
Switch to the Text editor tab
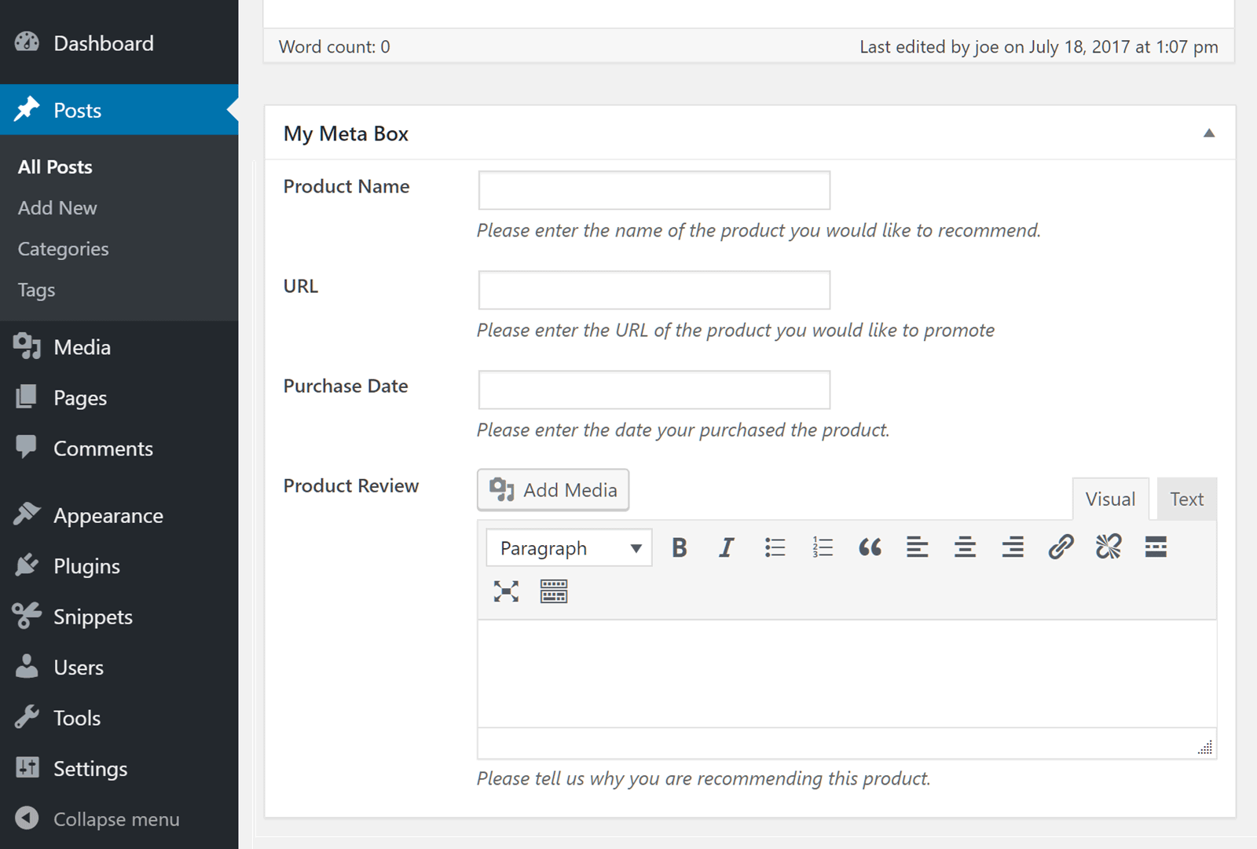(1186, 500)
